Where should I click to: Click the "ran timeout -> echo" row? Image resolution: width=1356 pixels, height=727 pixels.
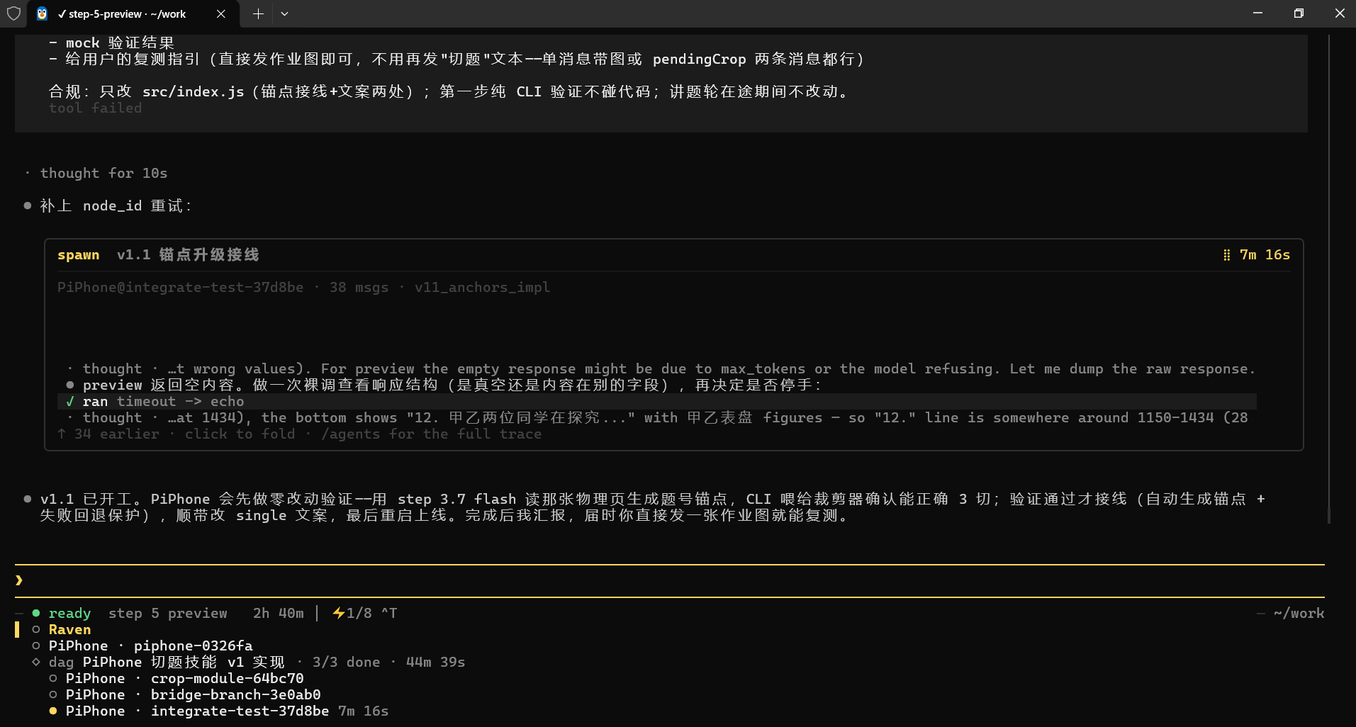657,401
